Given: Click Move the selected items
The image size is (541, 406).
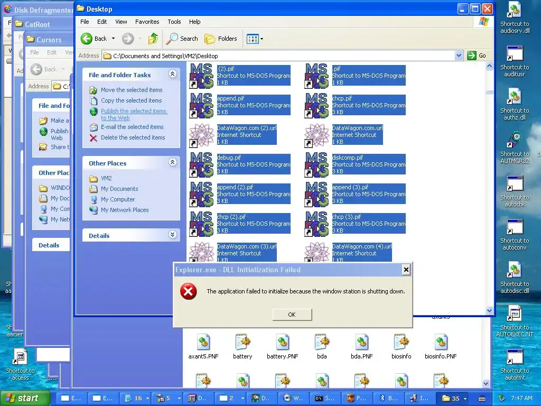Looking at the screenshot, I should click(x=132, y=90).
